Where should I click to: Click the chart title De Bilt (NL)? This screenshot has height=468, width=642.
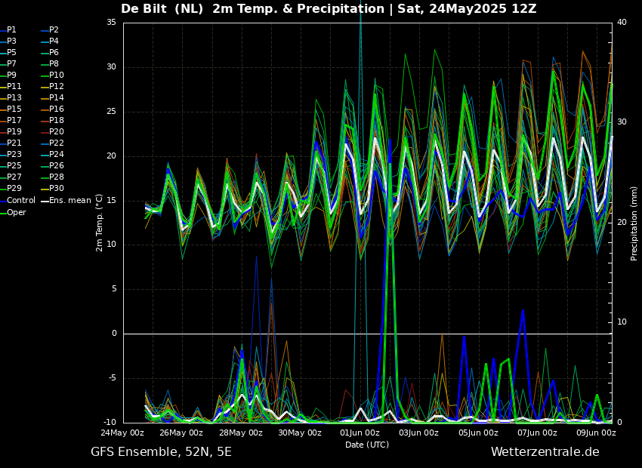tap(163, 9)
